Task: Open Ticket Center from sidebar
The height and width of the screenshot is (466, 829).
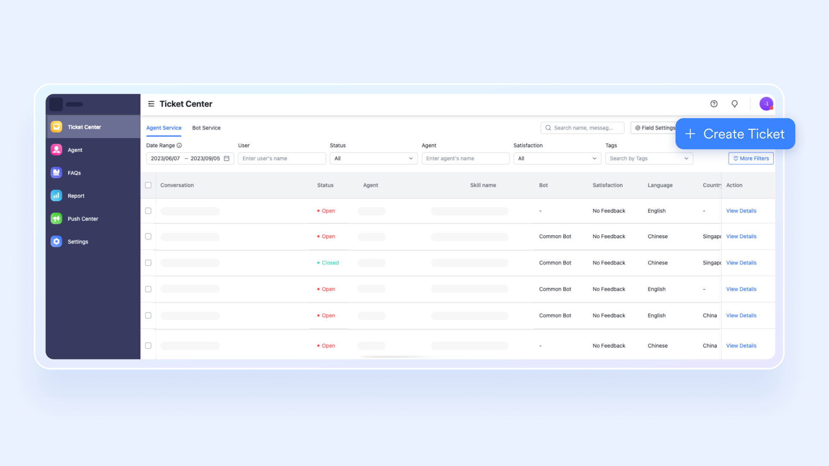Action: point(93,127)
